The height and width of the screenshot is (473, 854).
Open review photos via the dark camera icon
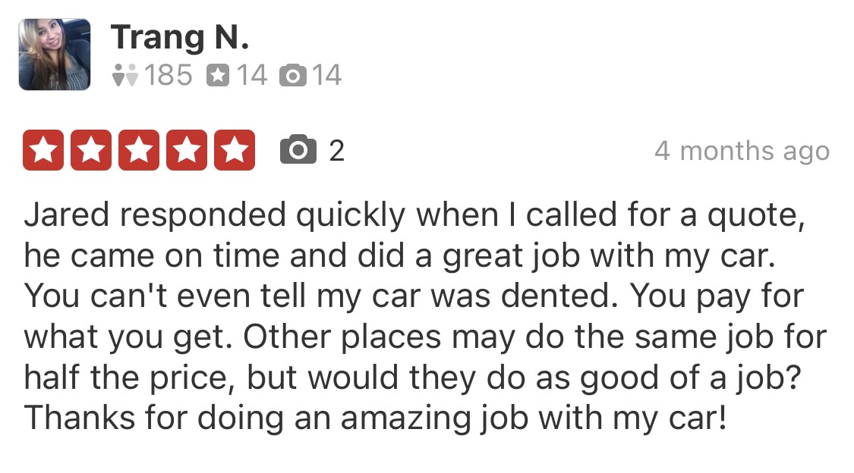click(x=298, y=150)
